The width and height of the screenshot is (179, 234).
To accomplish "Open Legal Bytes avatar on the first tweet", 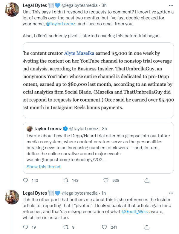I will click(x=12, y=10).
